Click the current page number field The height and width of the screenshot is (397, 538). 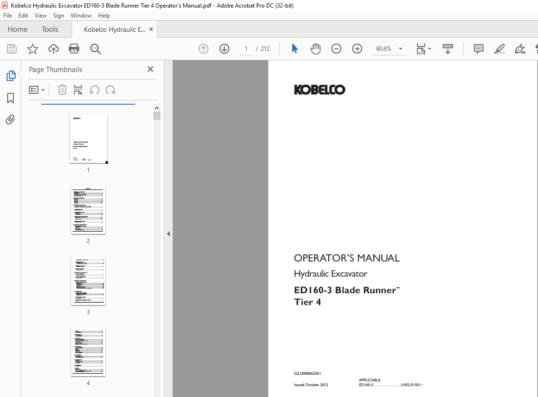(246, 49)
